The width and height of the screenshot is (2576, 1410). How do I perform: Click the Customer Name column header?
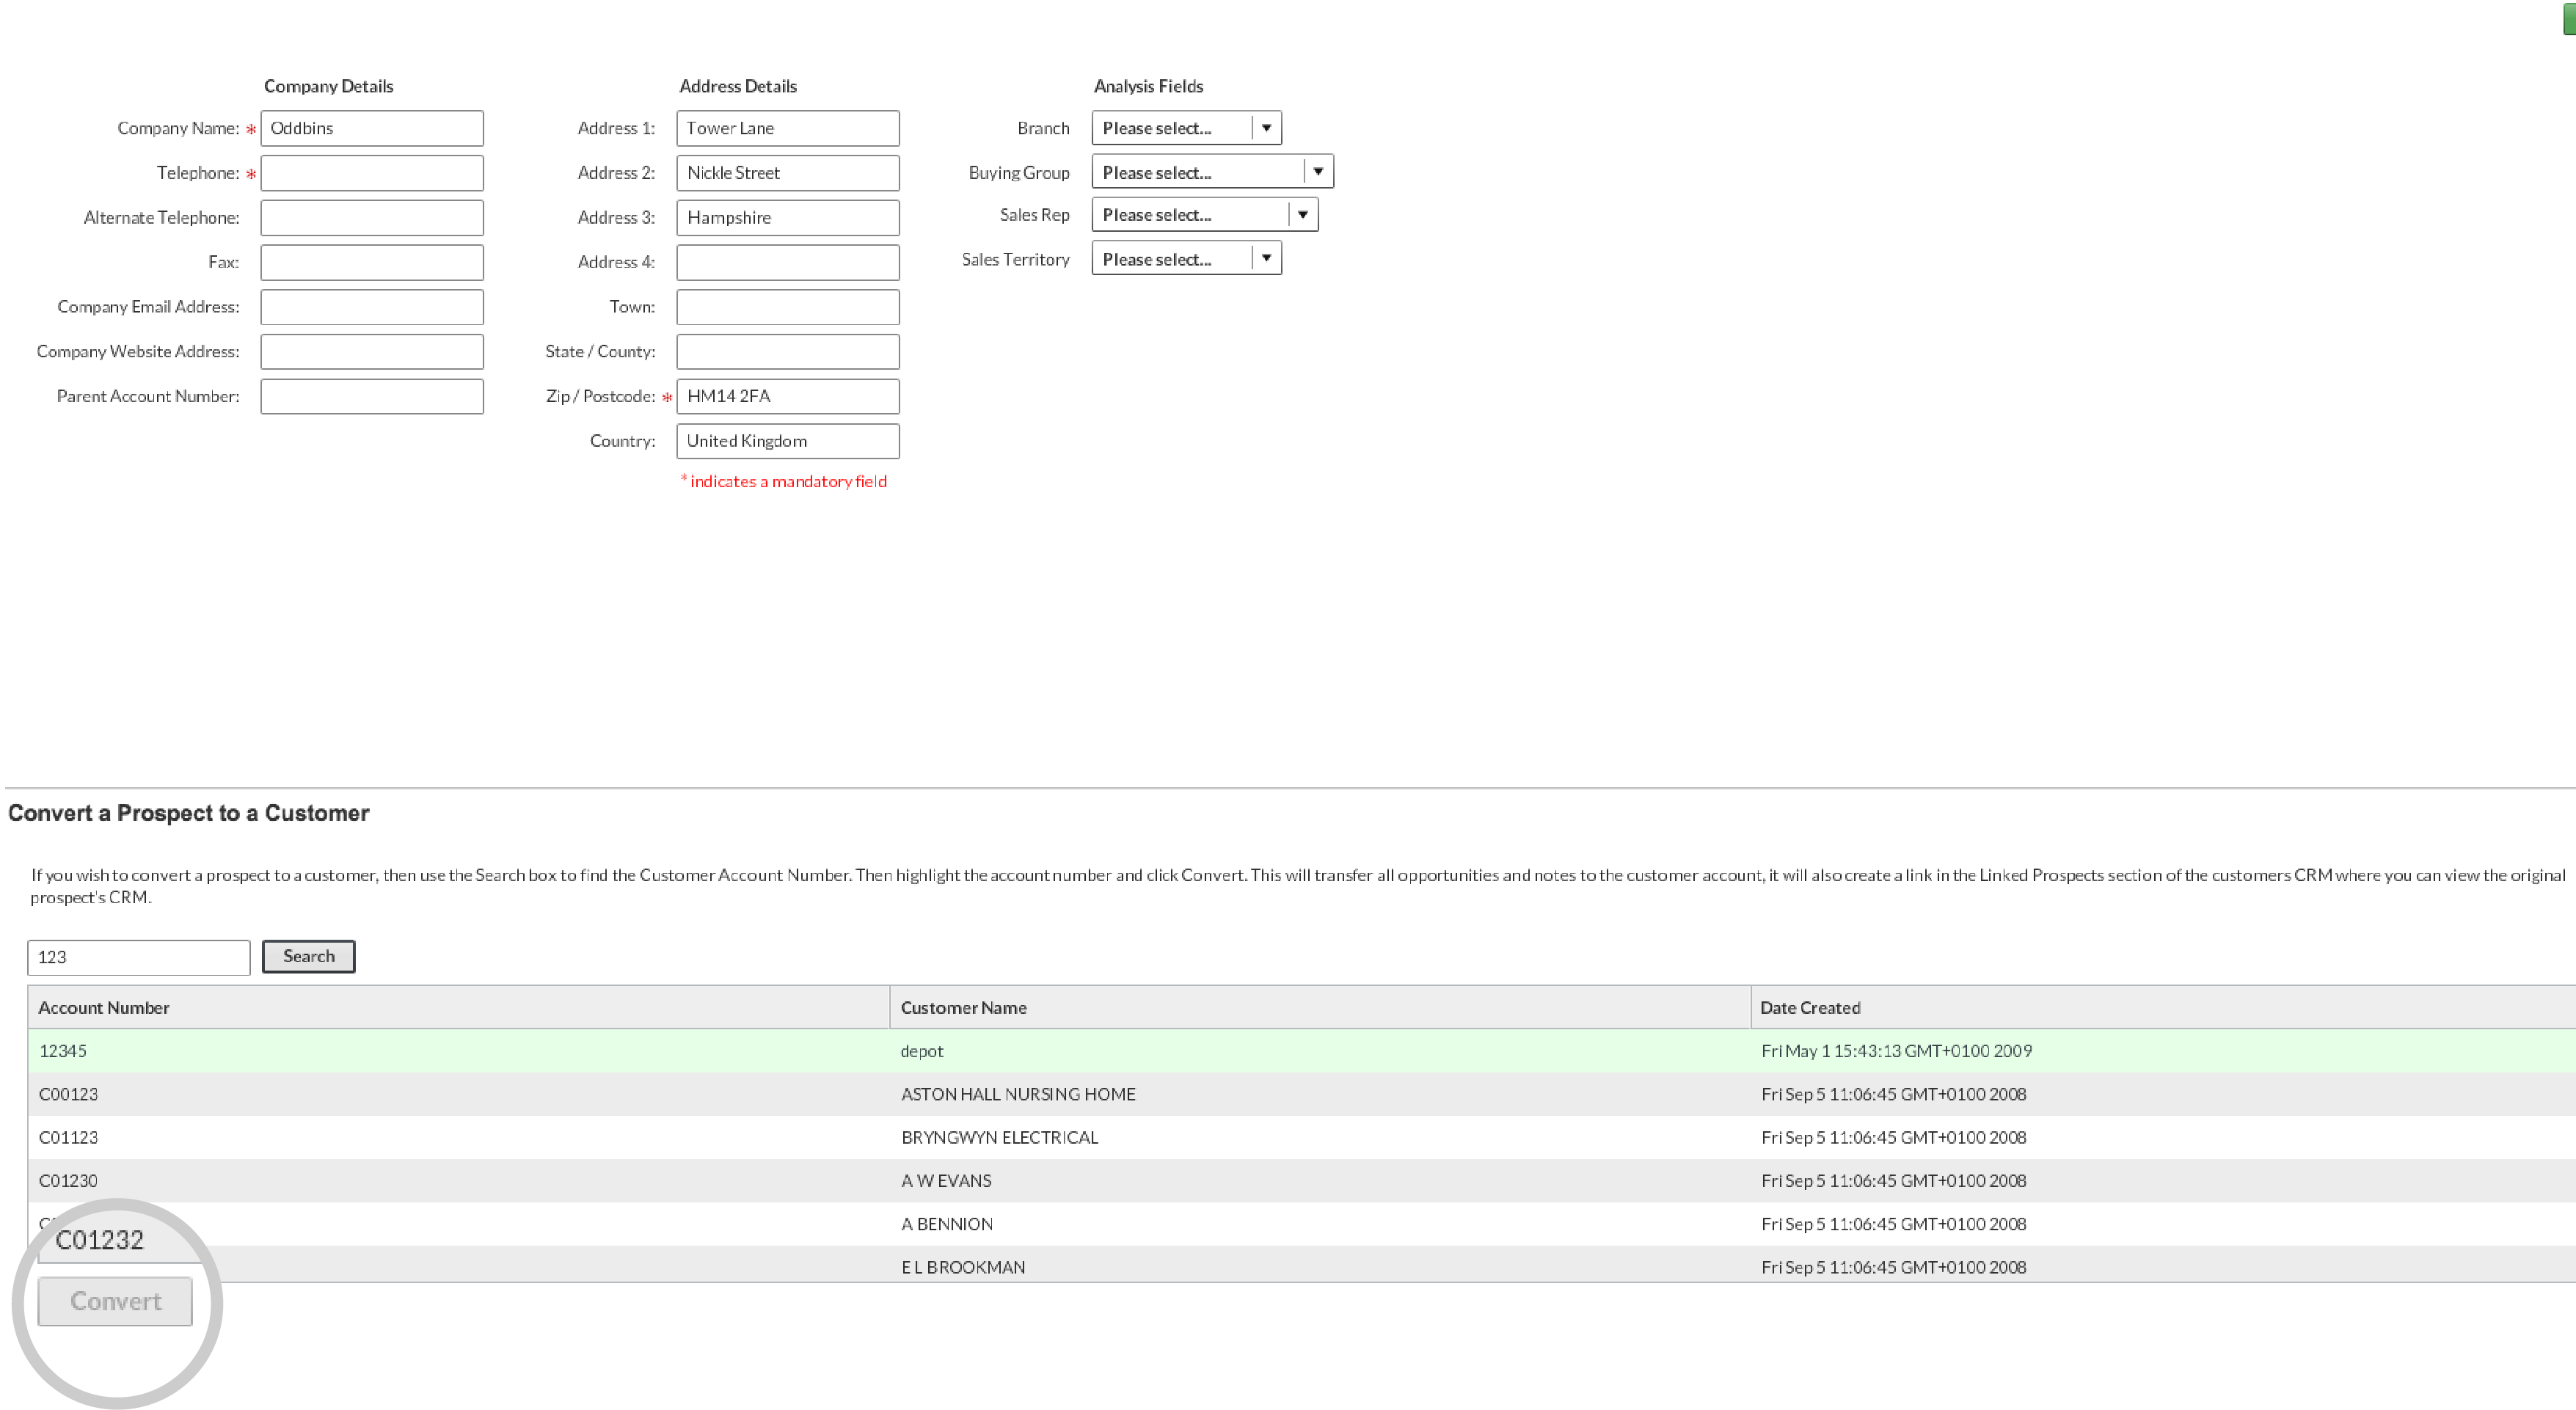point(1320,1007)
